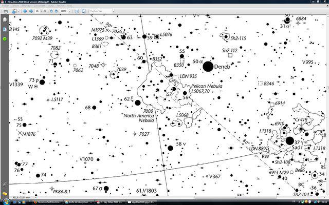The width and height of the screenshot is (329, 205).
Task: Click the V1070 variable star label
Action: [x=86, y=159]
